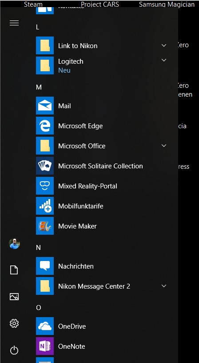The image size is (199, 363).
Task: Open Documents from the Start sidebar
Action: 14,270
